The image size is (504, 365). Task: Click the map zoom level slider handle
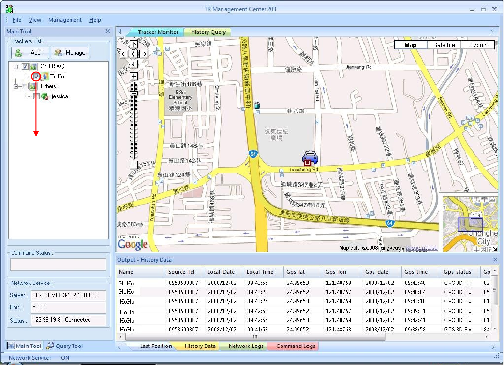pyautogui.click(x=134, y=93)
